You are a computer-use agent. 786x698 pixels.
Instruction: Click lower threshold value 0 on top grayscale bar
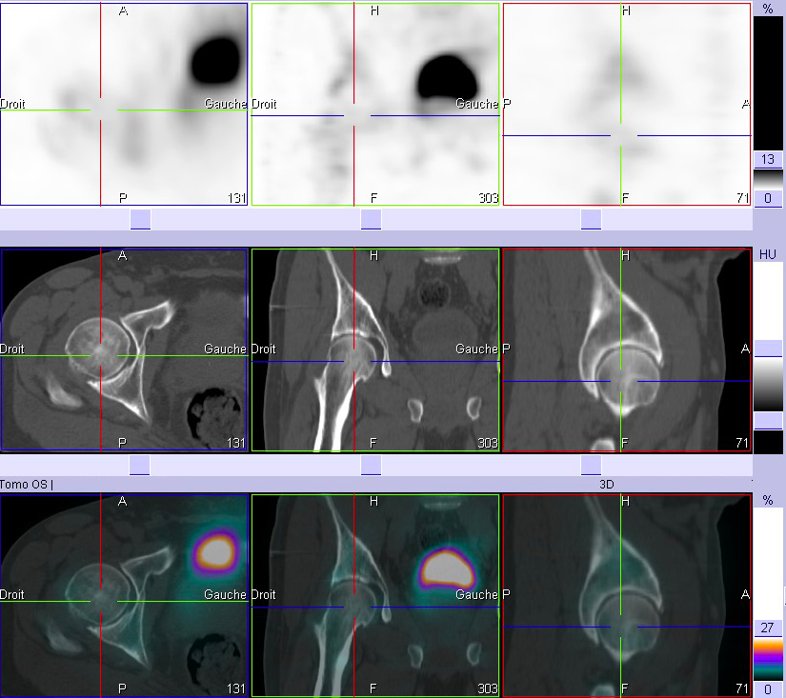point(768,198)
